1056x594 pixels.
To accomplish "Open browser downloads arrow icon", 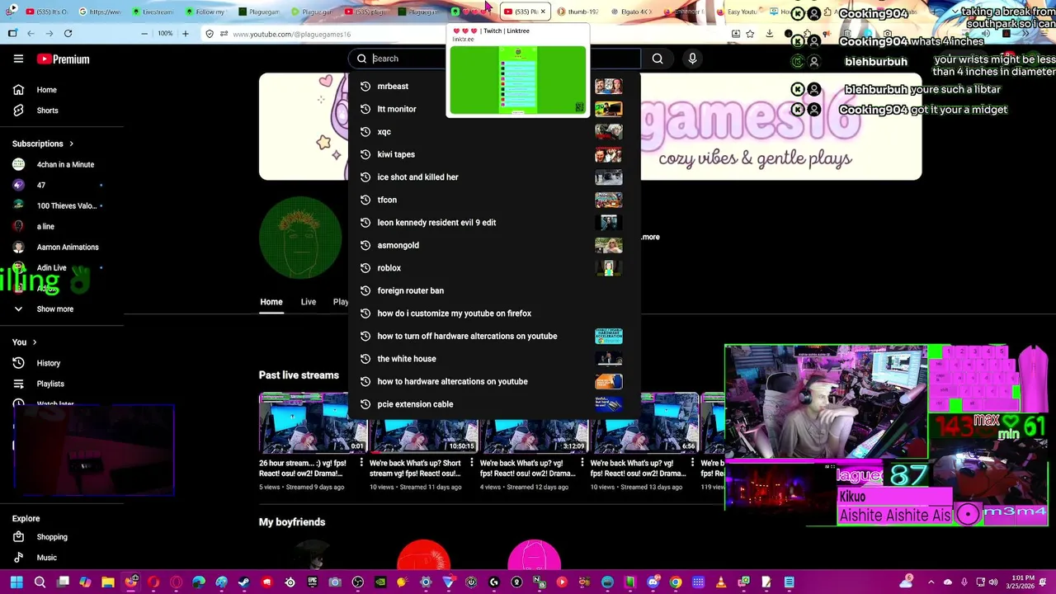I will [769, 34].
